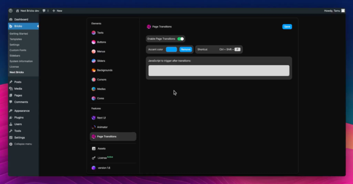
Task: Click the Comments icon in the sidebar
Action: 11,102
